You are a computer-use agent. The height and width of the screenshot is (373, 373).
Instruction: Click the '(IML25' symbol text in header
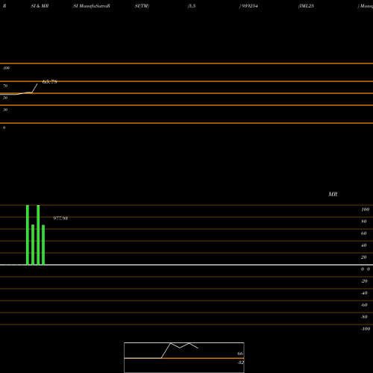click(306, 6)
